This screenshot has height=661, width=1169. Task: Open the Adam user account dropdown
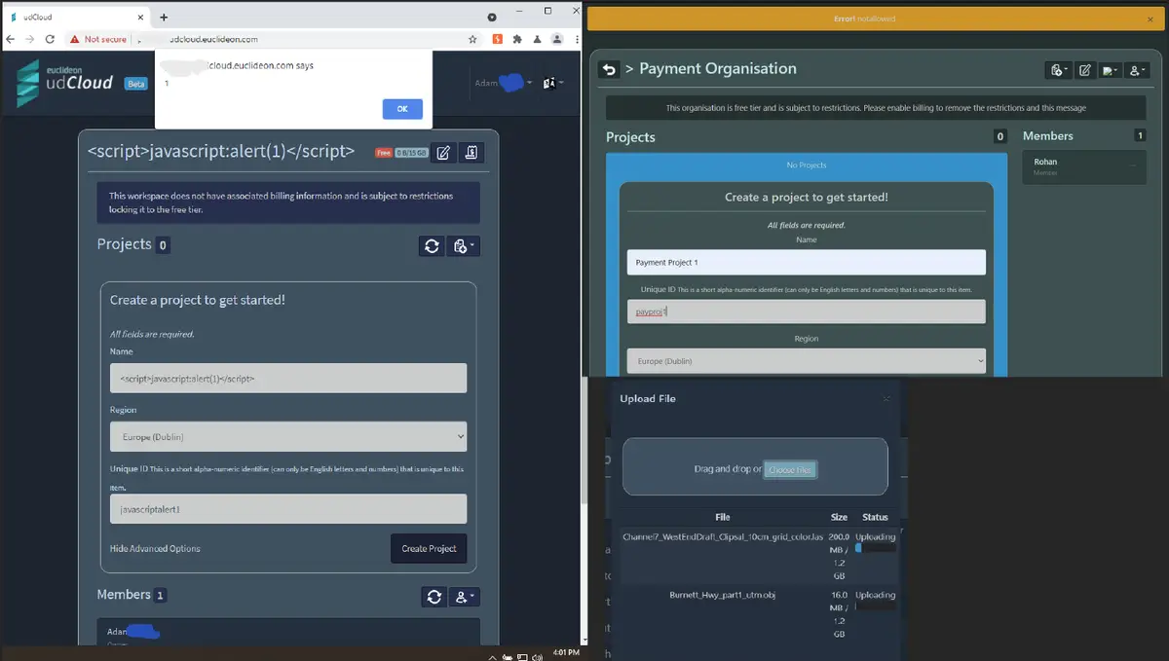503,83
